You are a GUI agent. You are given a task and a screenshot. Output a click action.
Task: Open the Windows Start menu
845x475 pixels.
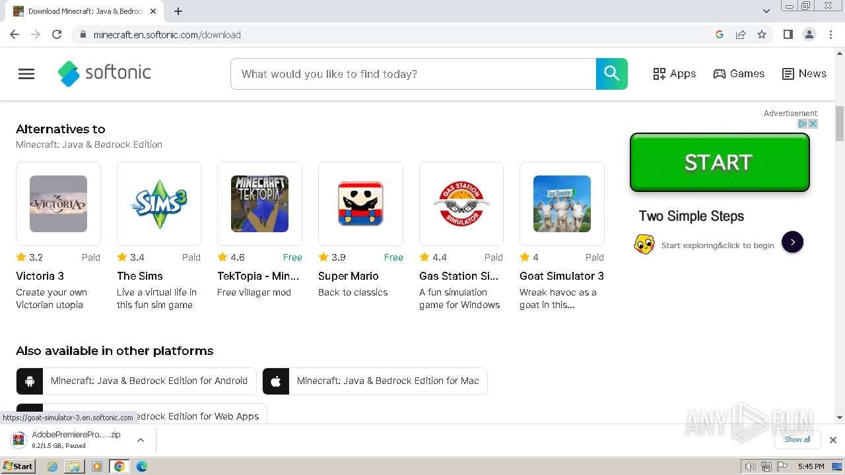(18, 466)
